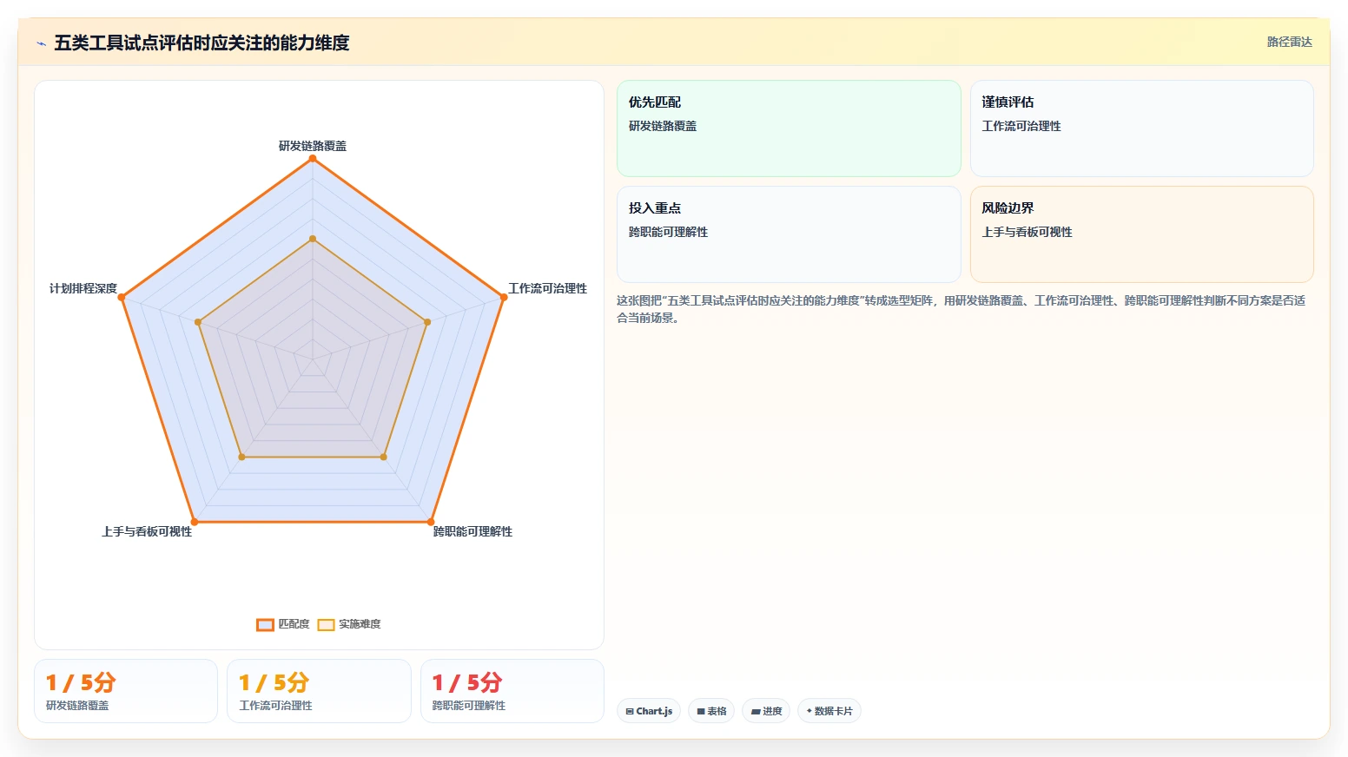Viewport: 1348px width, 757px height.
Task: Click the inner yellow point on 计划排程深度 axis
Action: click(198, 322)
